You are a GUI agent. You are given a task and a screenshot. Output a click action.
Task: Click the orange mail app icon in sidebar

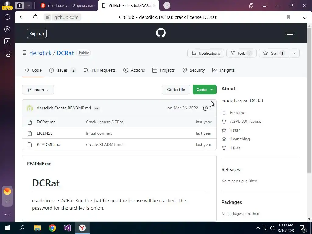tap(7, 191)
